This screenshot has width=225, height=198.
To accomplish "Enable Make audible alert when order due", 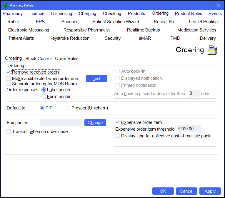I will 9,79.
